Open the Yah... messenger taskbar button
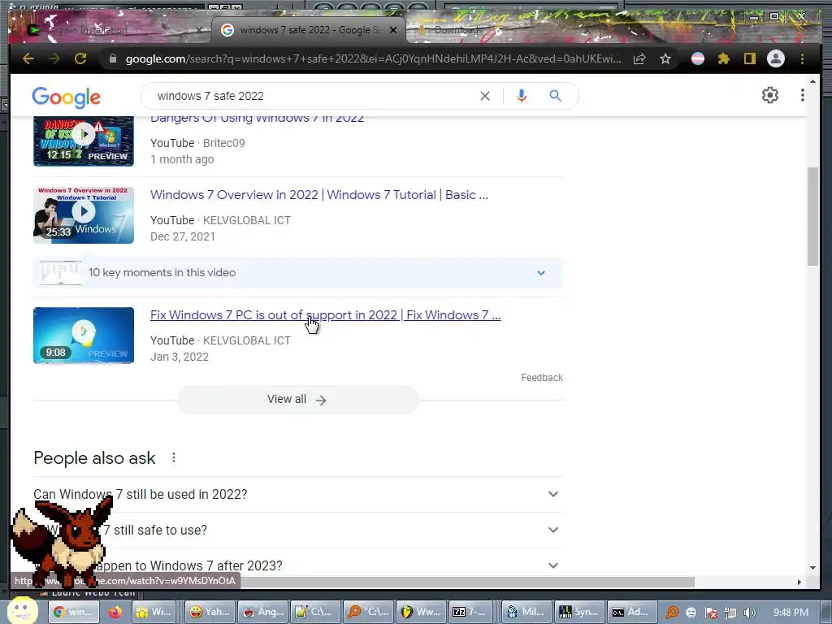The width and height of the screenshot is (832, 624). coord(210,612)
